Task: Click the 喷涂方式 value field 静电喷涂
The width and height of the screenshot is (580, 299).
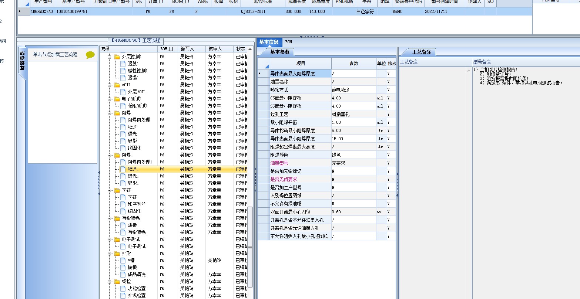Action: 354,90
